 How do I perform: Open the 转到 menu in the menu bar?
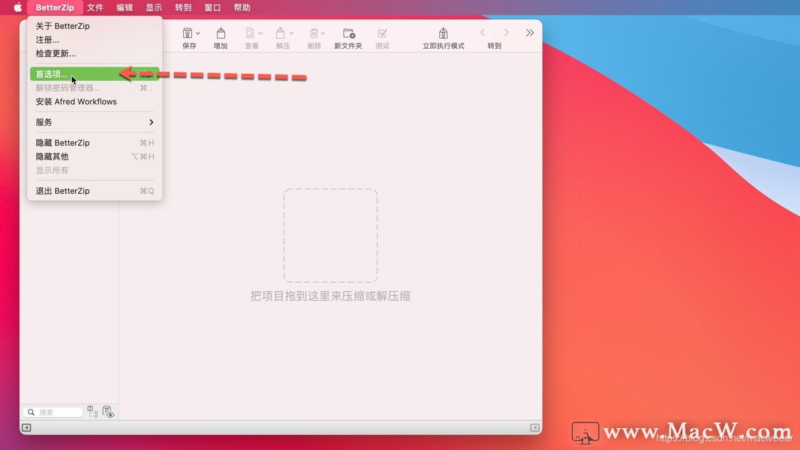coord(183,7)
